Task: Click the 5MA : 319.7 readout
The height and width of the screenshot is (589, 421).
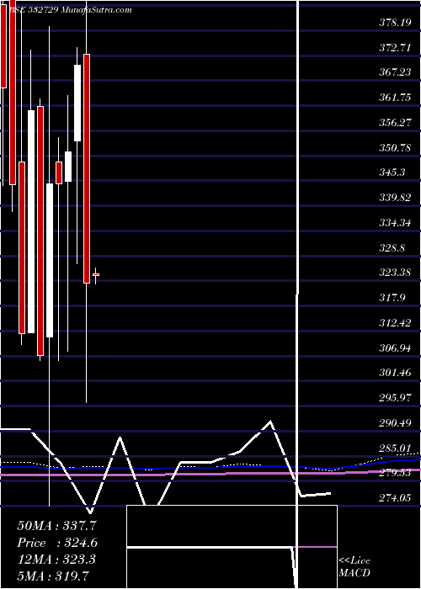Action: pyautogui.click(x=53, y=576)
